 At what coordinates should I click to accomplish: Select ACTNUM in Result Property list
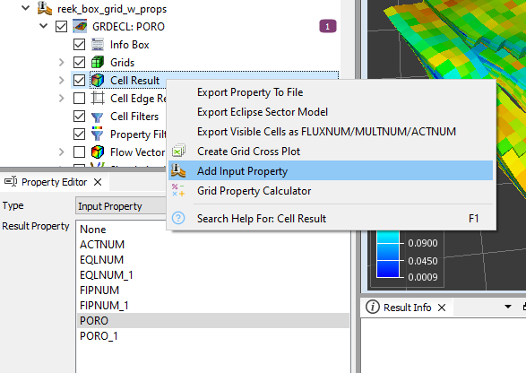point(102,245)
